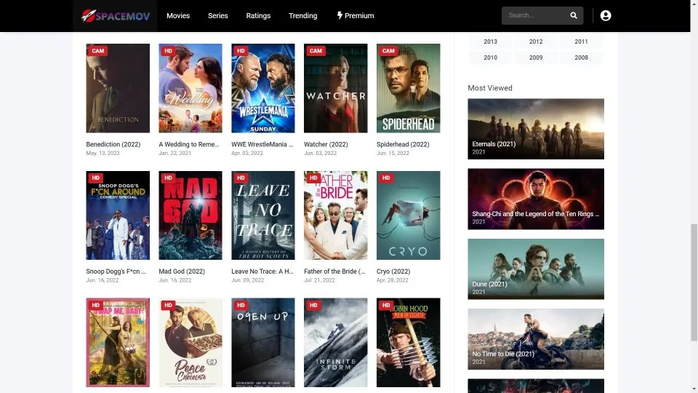Click the SpaceMov rocket logo
This screenshot has height=393, width=698.
click(x=116, y=15)
